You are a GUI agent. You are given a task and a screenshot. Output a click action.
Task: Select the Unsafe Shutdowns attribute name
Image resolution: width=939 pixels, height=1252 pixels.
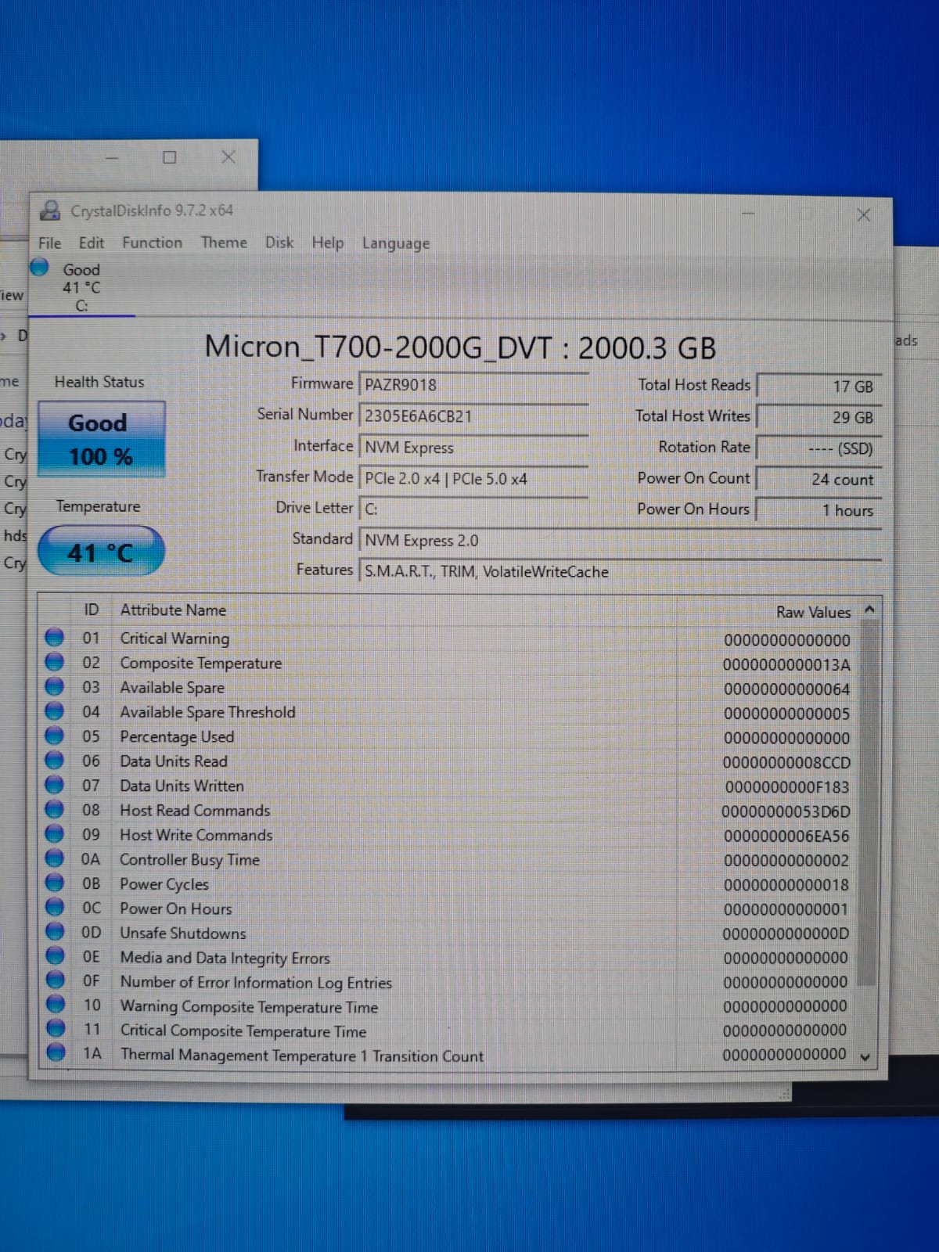click(183, 933)
